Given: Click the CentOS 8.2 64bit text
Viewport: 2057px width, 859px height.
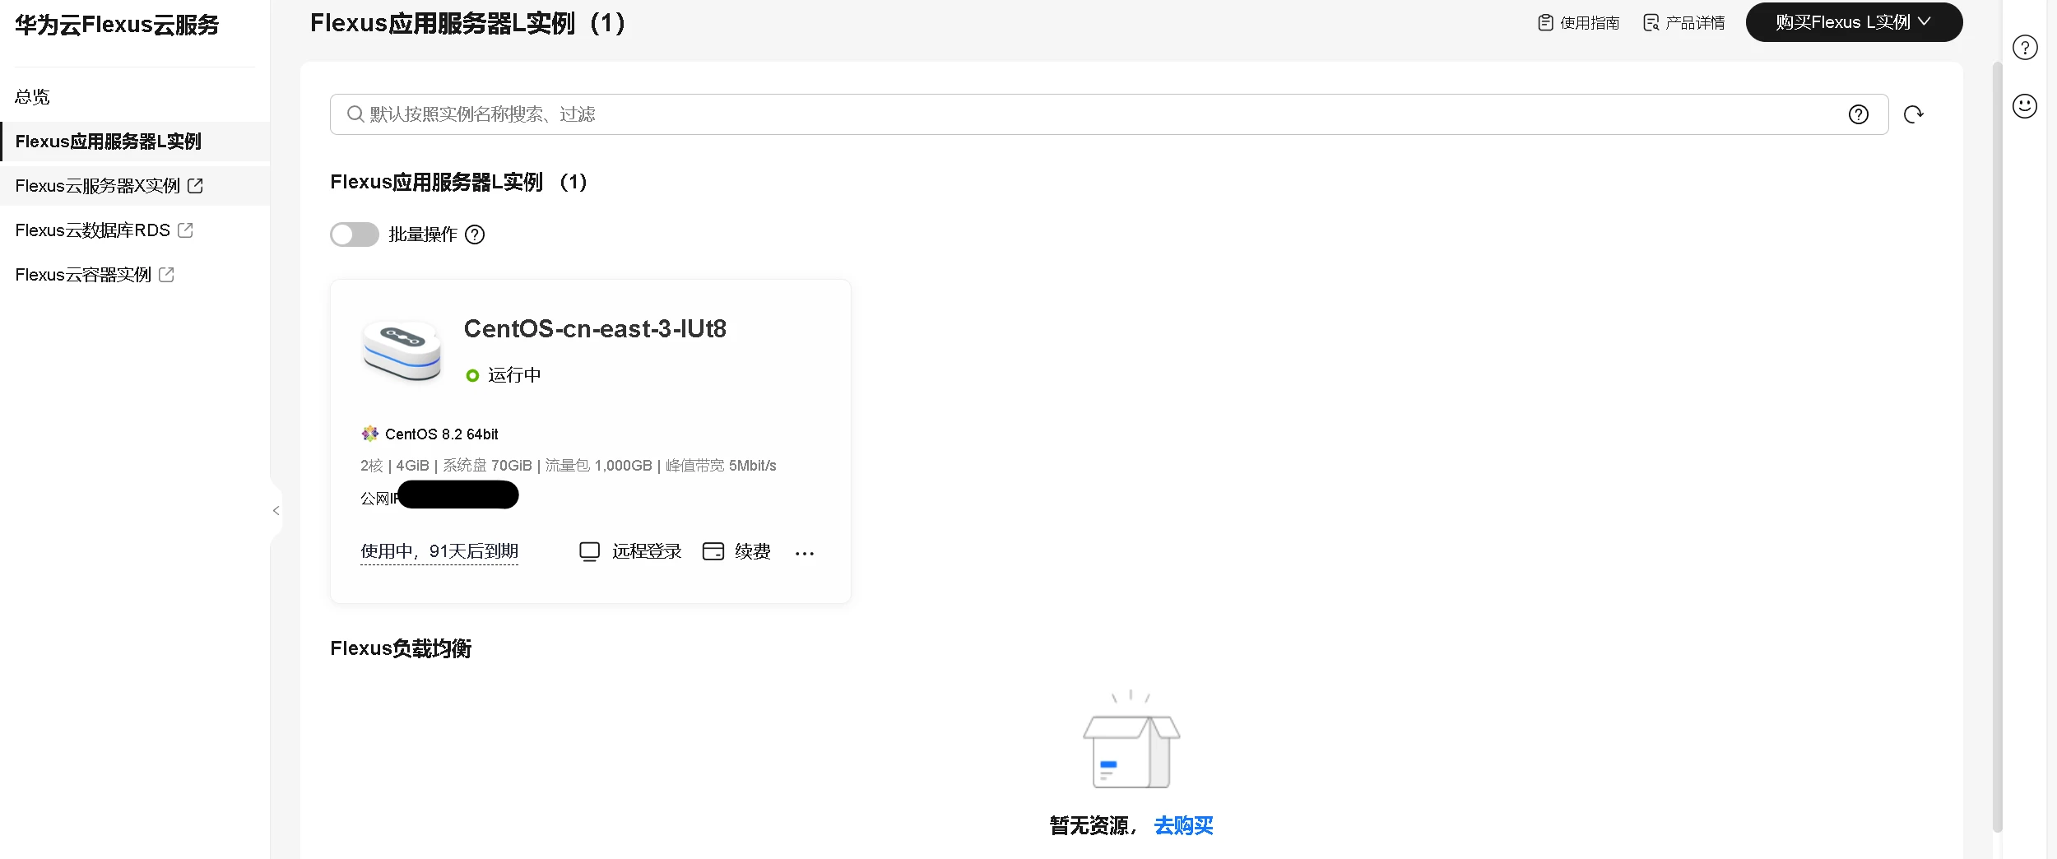Looking at the screenshot, I should tap(441, 434).
